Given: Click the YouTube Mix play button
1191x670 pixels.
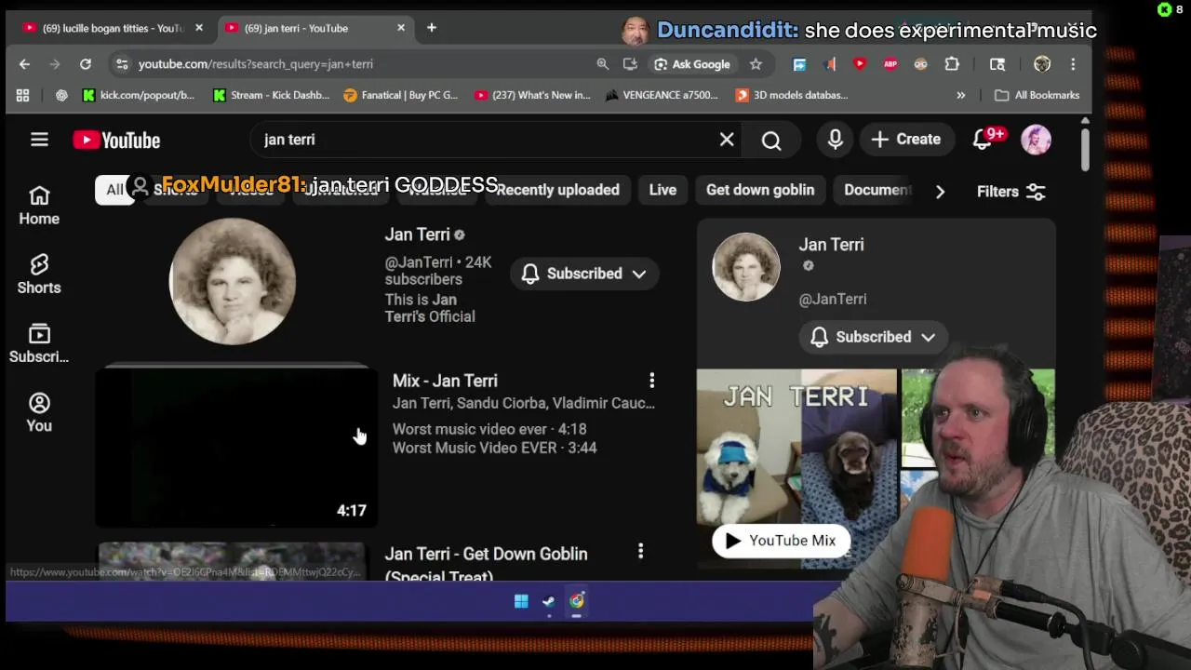Looking at the screenshot, I should (x=781, y=541).
